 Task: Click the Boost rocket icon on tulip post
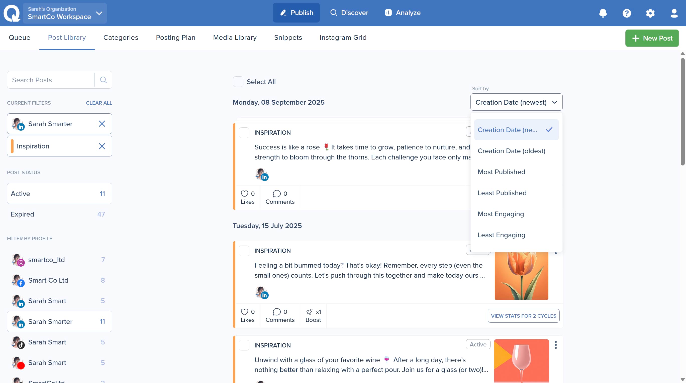(310, 312)
